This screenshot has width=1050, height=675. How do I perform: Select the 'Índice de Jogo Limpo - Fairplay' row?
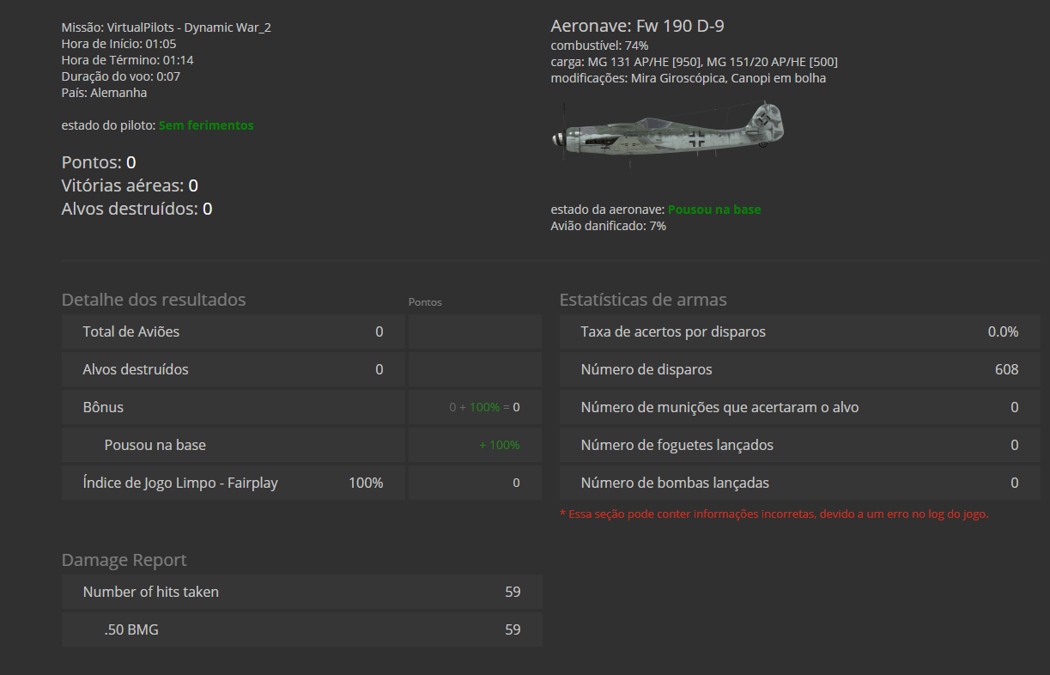[233, 483]
